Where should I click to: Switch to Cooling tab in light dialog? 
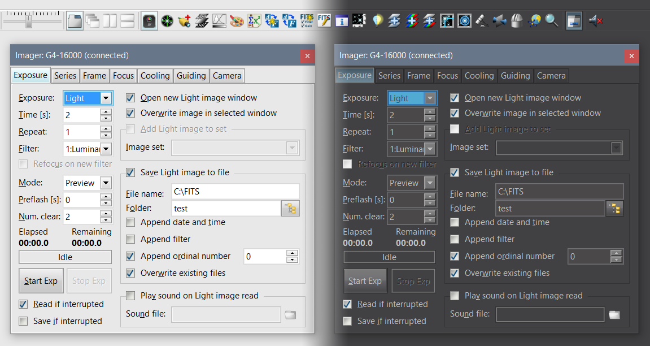155,76
